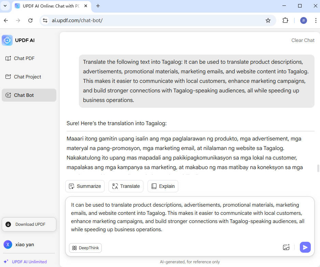
Task: Go back using browser back arrow
Action: click(x=6, y=20)
